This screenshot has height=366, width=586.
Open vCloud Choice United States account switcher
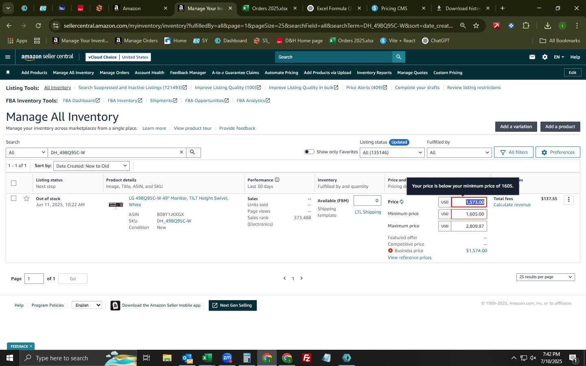(x=118, y=57)
